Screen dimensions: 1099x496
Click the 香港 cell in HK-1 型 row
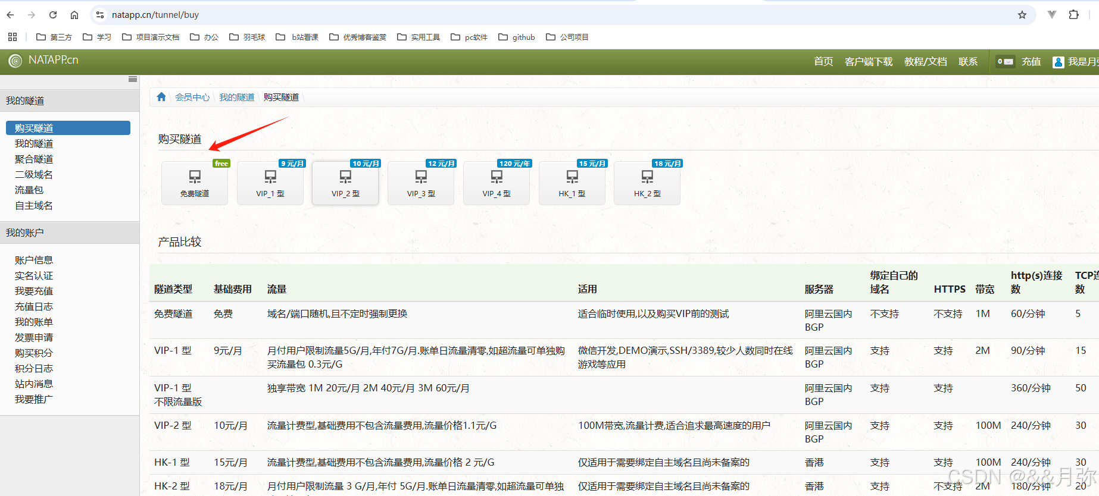click(814, 462)
